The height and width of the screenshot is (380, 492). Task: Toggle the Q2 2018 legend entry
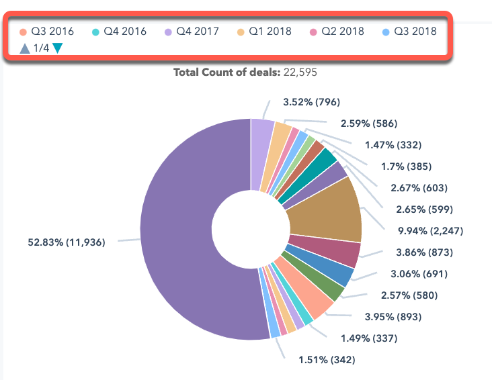pyautogui.click(x=342, y=32)
